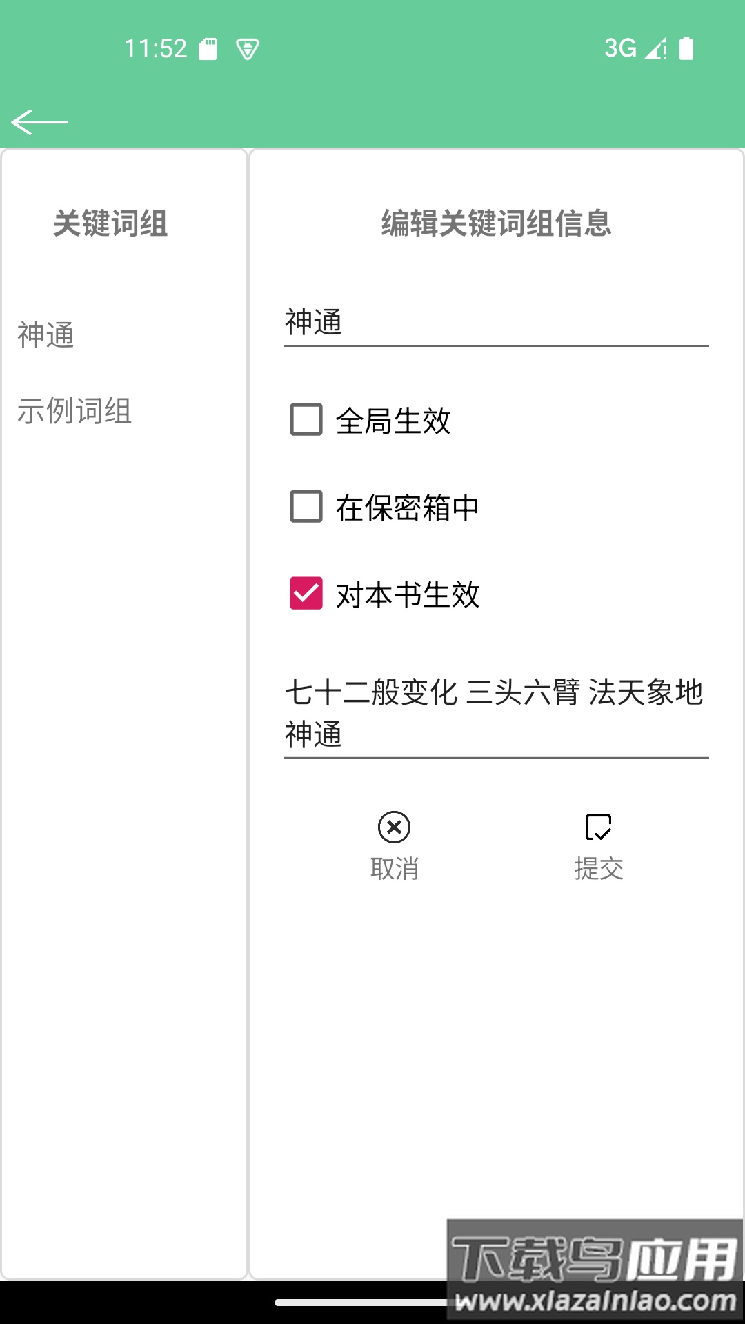Enable the 全局生效 checkbox
Screen dimensions: 745x1324
click(306, 420)
